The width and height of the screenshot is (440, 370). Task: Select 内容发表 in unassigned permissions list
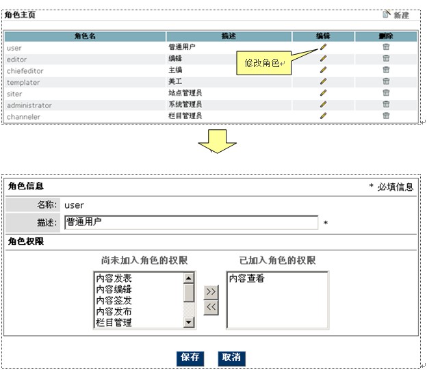[114, 278]
